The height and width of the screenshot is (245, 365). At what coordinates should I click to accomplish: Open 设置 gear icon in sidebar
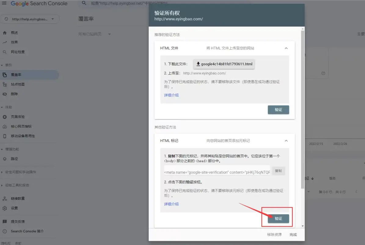5,208
